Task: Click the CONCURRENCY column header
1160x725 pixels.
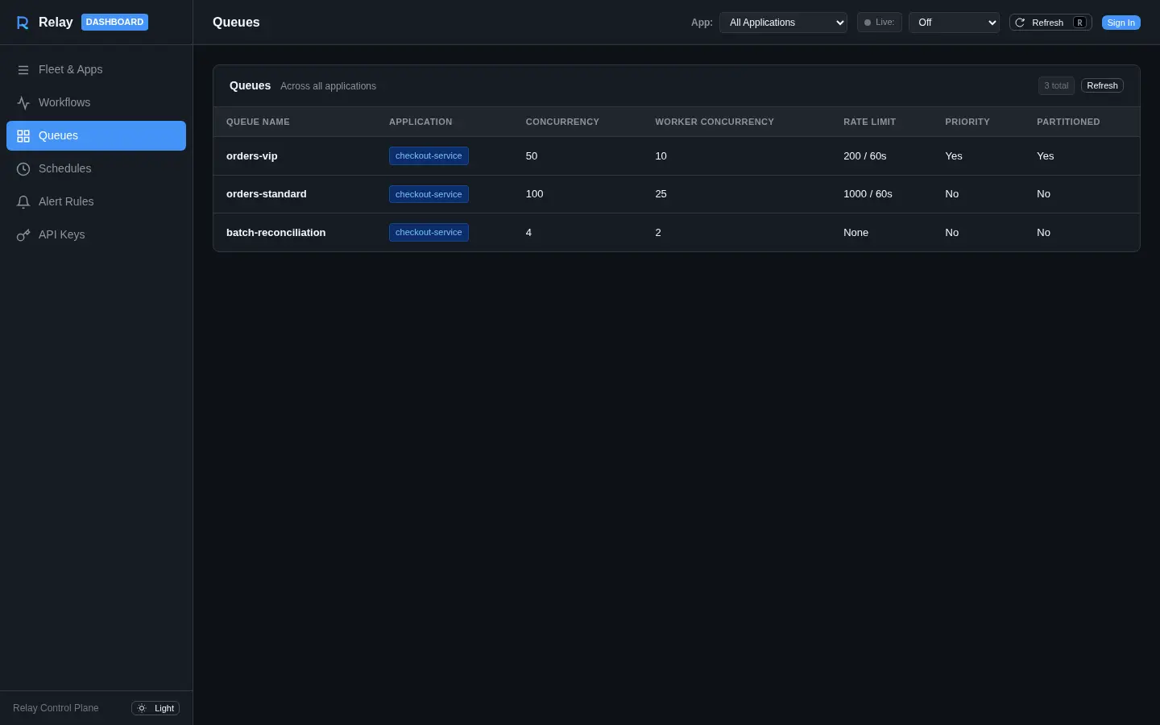Action: (562, 122)
